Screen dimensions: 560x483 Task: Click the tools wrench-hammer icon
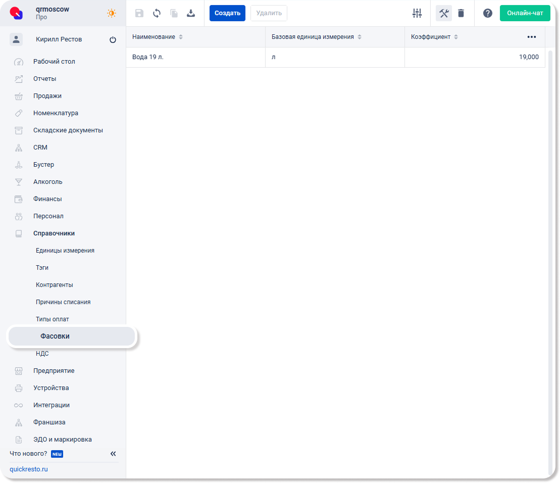[x=444, y=13]
